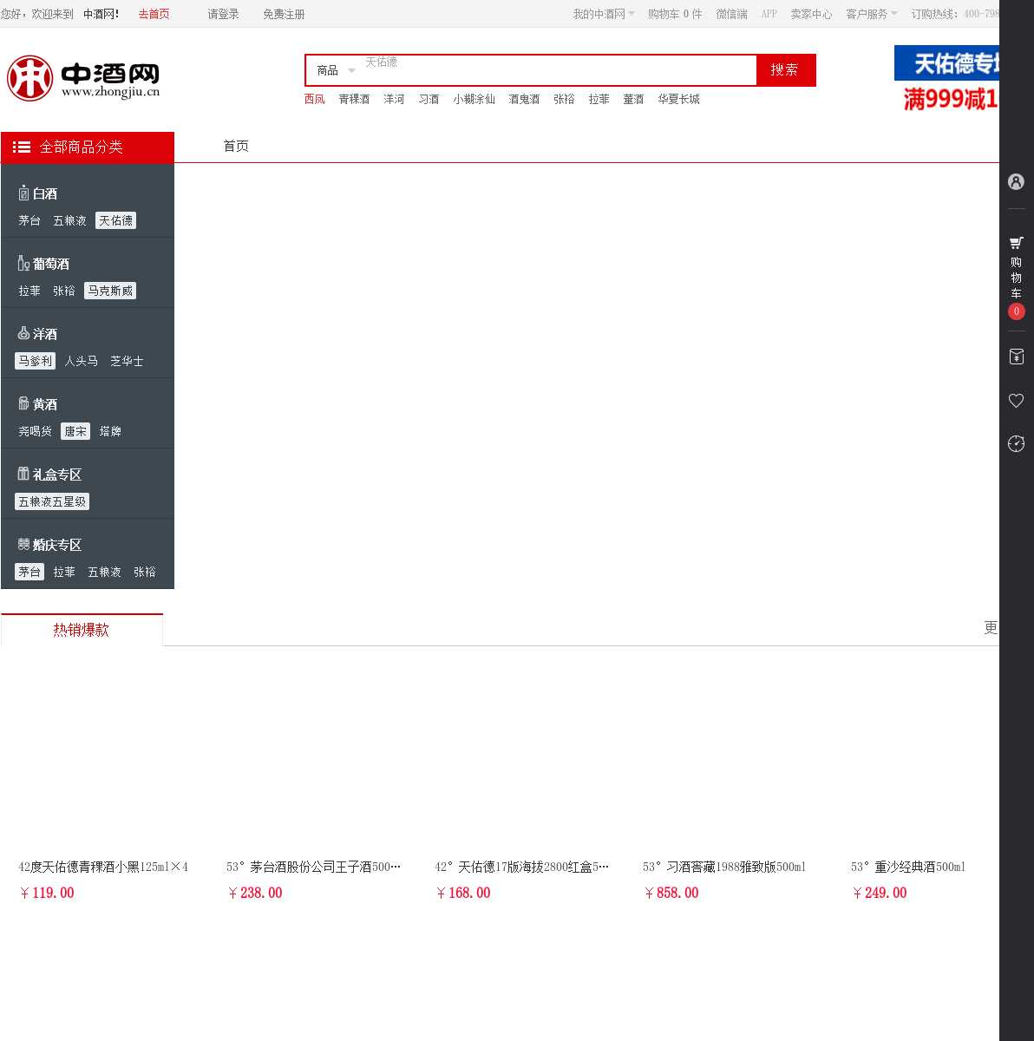1034x1041 pixels.
Task: Open favorites via the heart icon
Action: pyautogui.click(x=1016, y=400)
